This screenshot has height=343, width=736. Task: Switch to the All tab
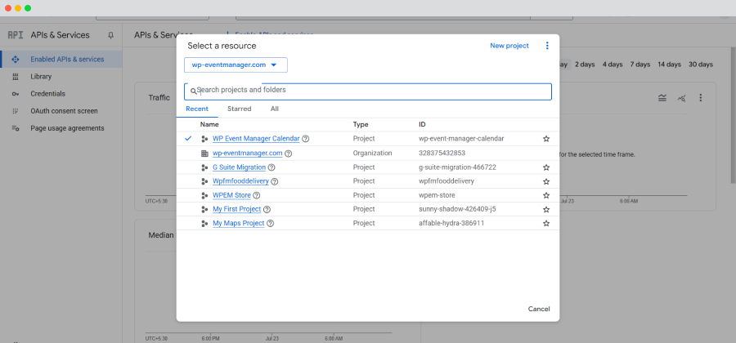click(275, 109)
